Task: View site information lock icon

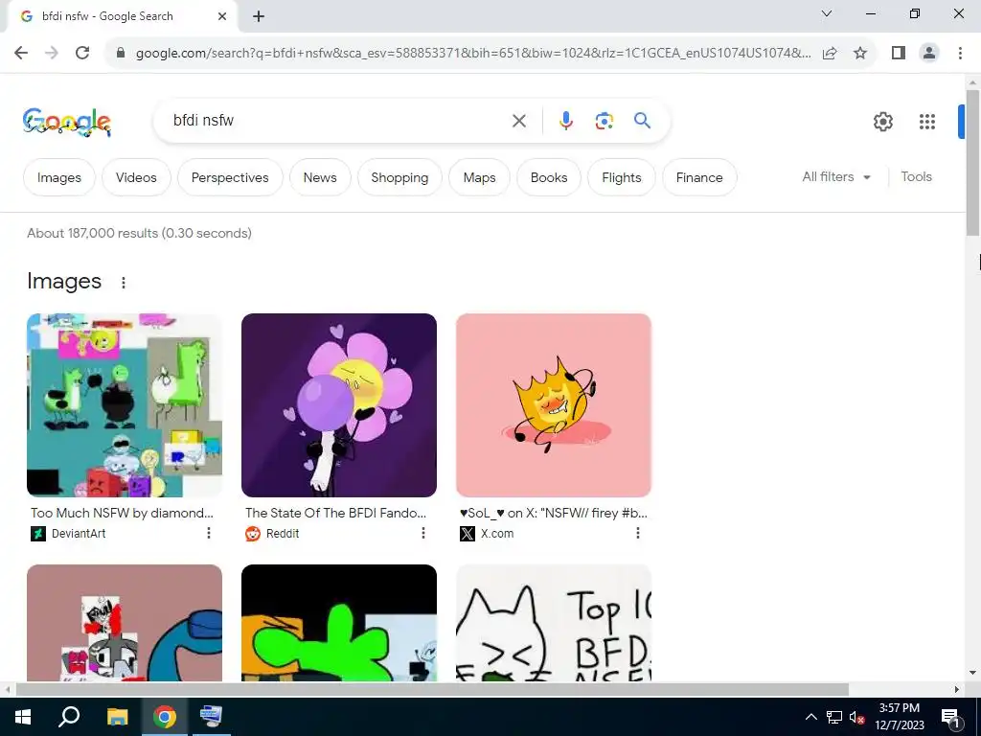Action: (121, 53)
